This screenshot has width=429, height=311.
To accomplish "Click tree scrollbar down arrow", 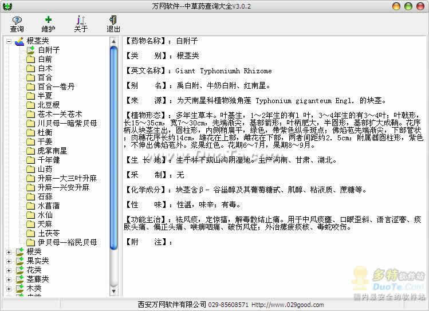I will pyautogui.click(x=113, y=292).
